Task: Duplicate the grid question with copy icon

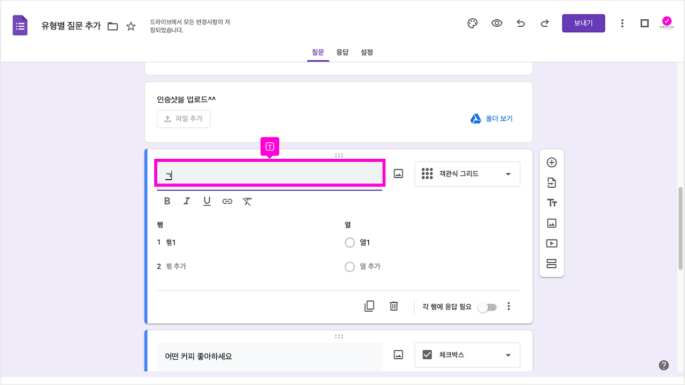Action: click(369, 306)
